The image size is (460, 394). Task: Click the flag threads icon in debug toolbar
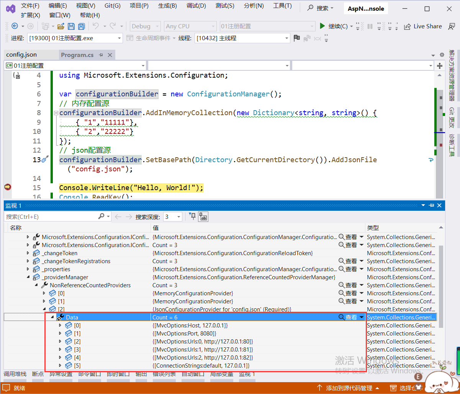[x=296, y=38]
